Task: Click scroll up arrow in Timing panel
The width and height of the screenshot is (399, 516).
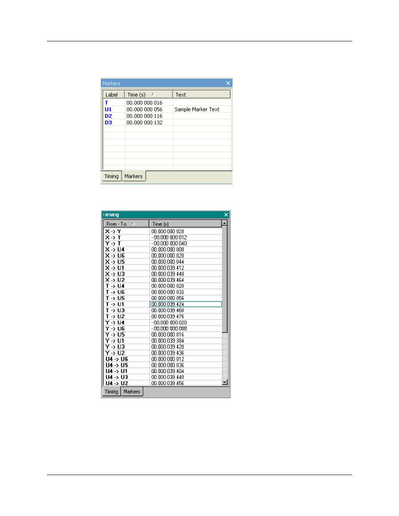Action: coord(225,223)
